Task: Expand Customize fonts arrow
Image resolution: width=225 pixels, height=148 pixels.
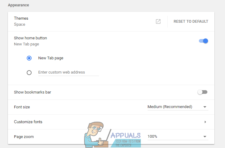Action: pyautogui.click(x=205, y=122)
